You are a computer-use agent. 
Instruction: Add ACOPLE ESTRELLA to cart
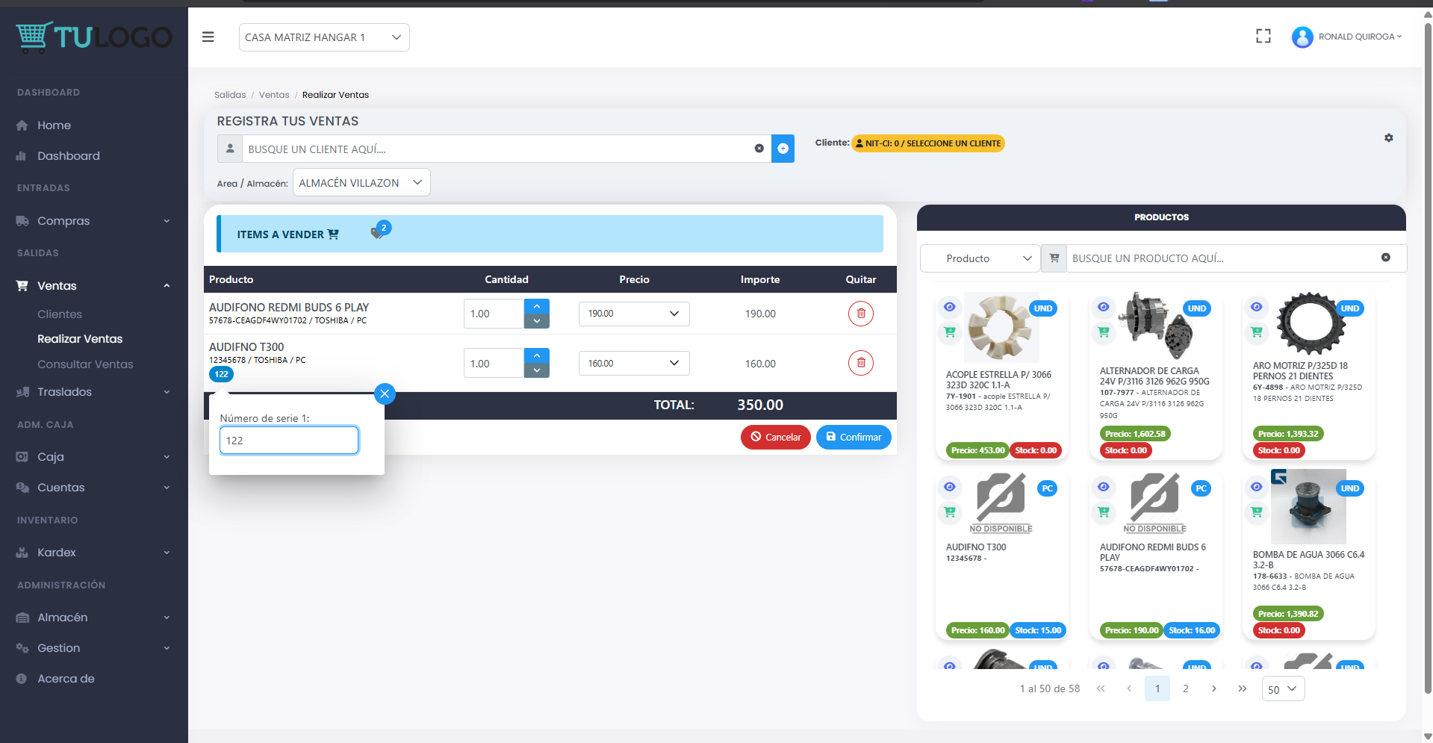949,332
